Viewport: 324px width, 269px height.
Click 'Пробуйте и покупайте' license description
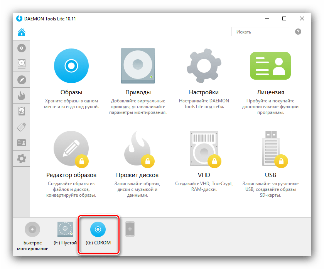click(270, 107)
